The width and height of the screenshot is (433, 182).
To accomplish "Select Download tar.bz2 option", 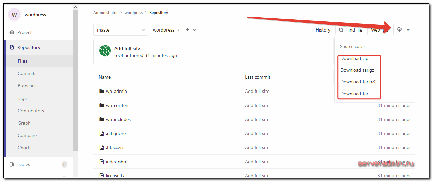I will click(358, 82).
